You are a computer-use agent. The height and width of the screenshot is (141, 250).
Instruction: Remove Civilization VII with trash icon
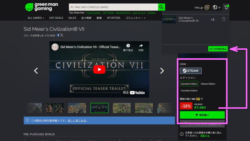click(223, 19)
